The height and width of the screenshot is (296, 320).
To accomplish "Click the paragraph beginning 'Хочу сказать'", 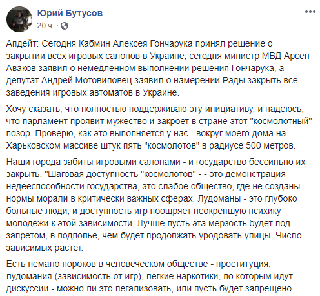I will click(159, 127).
